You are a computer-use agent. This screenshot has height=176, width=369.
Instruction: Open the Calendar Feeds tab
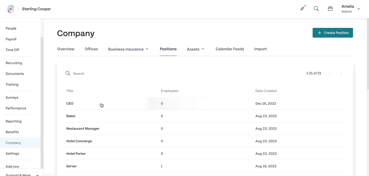(x=230, y=49)
